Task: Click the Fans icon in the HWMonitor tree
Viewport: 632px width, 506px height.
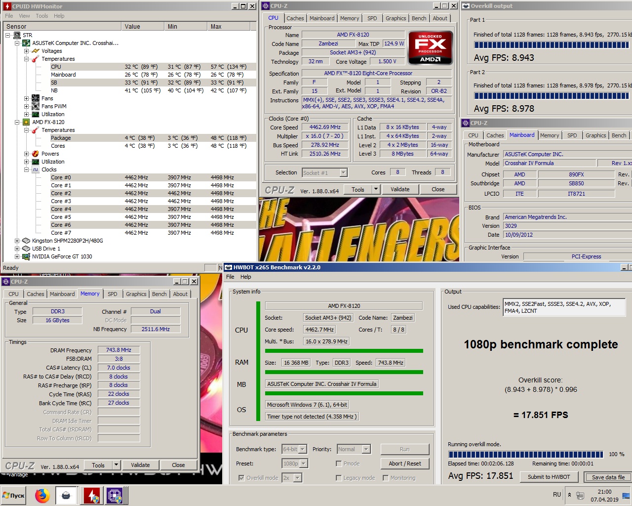Action: pyautogui.click(x=36, y=98)
